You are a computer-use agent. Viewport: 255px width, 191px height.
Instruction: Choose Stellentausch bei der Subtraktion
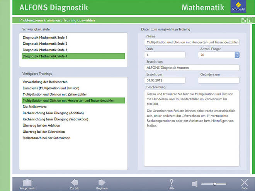73,138
